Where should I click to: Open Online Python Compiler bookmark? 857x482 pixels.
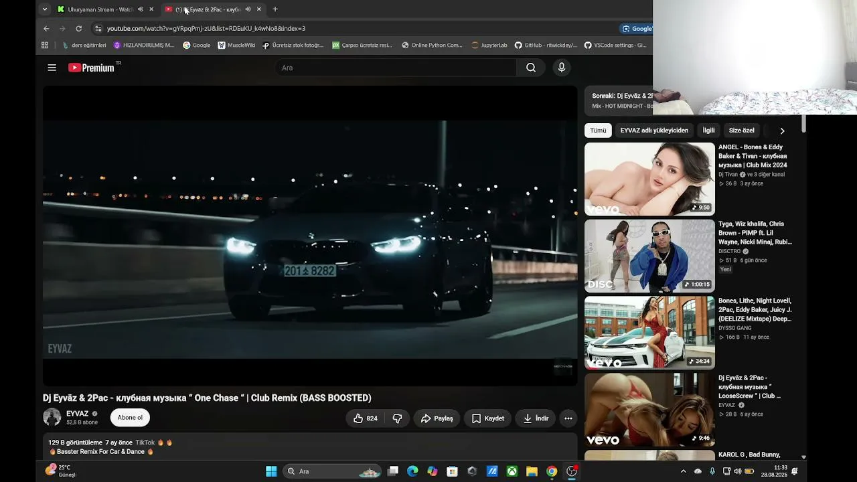[432, 46]
